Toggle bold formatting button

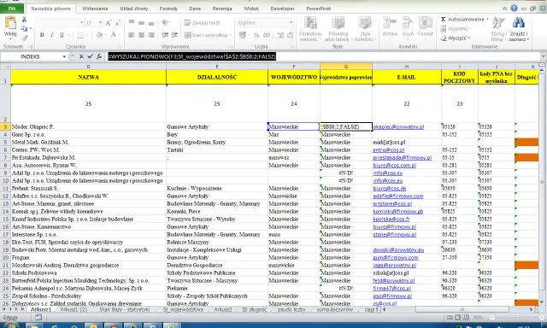coord(42,35)
